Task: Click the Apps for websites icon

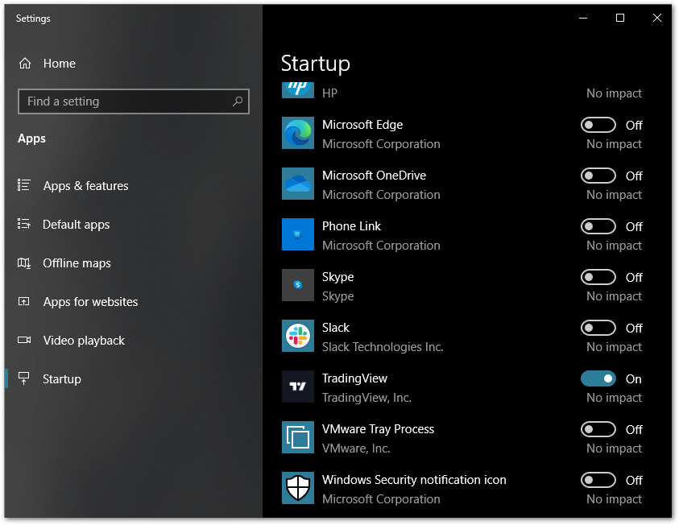Action: (24, 301)
